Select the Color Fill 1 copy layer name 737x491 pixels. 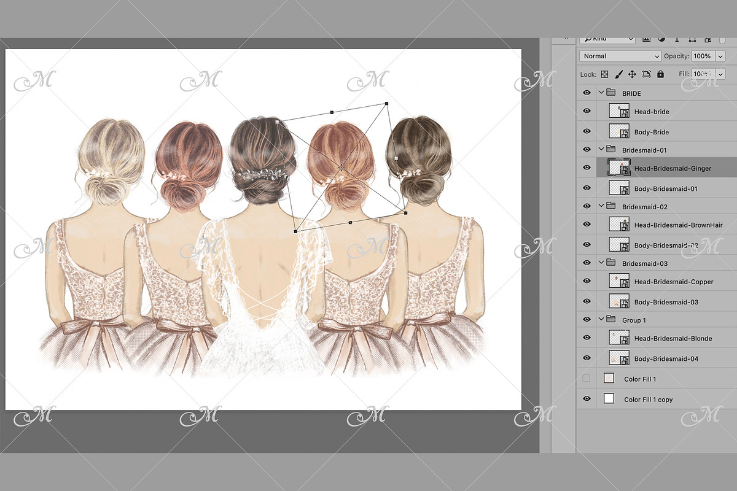point(648,400)
